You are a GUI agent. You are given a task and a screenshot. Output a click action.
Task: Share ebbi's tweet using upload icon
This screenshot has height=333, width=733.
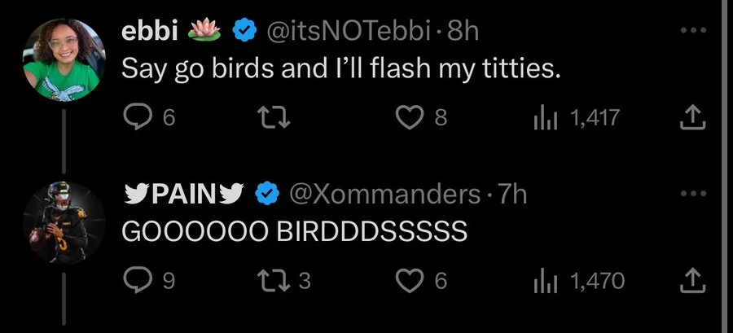[692, 118]
